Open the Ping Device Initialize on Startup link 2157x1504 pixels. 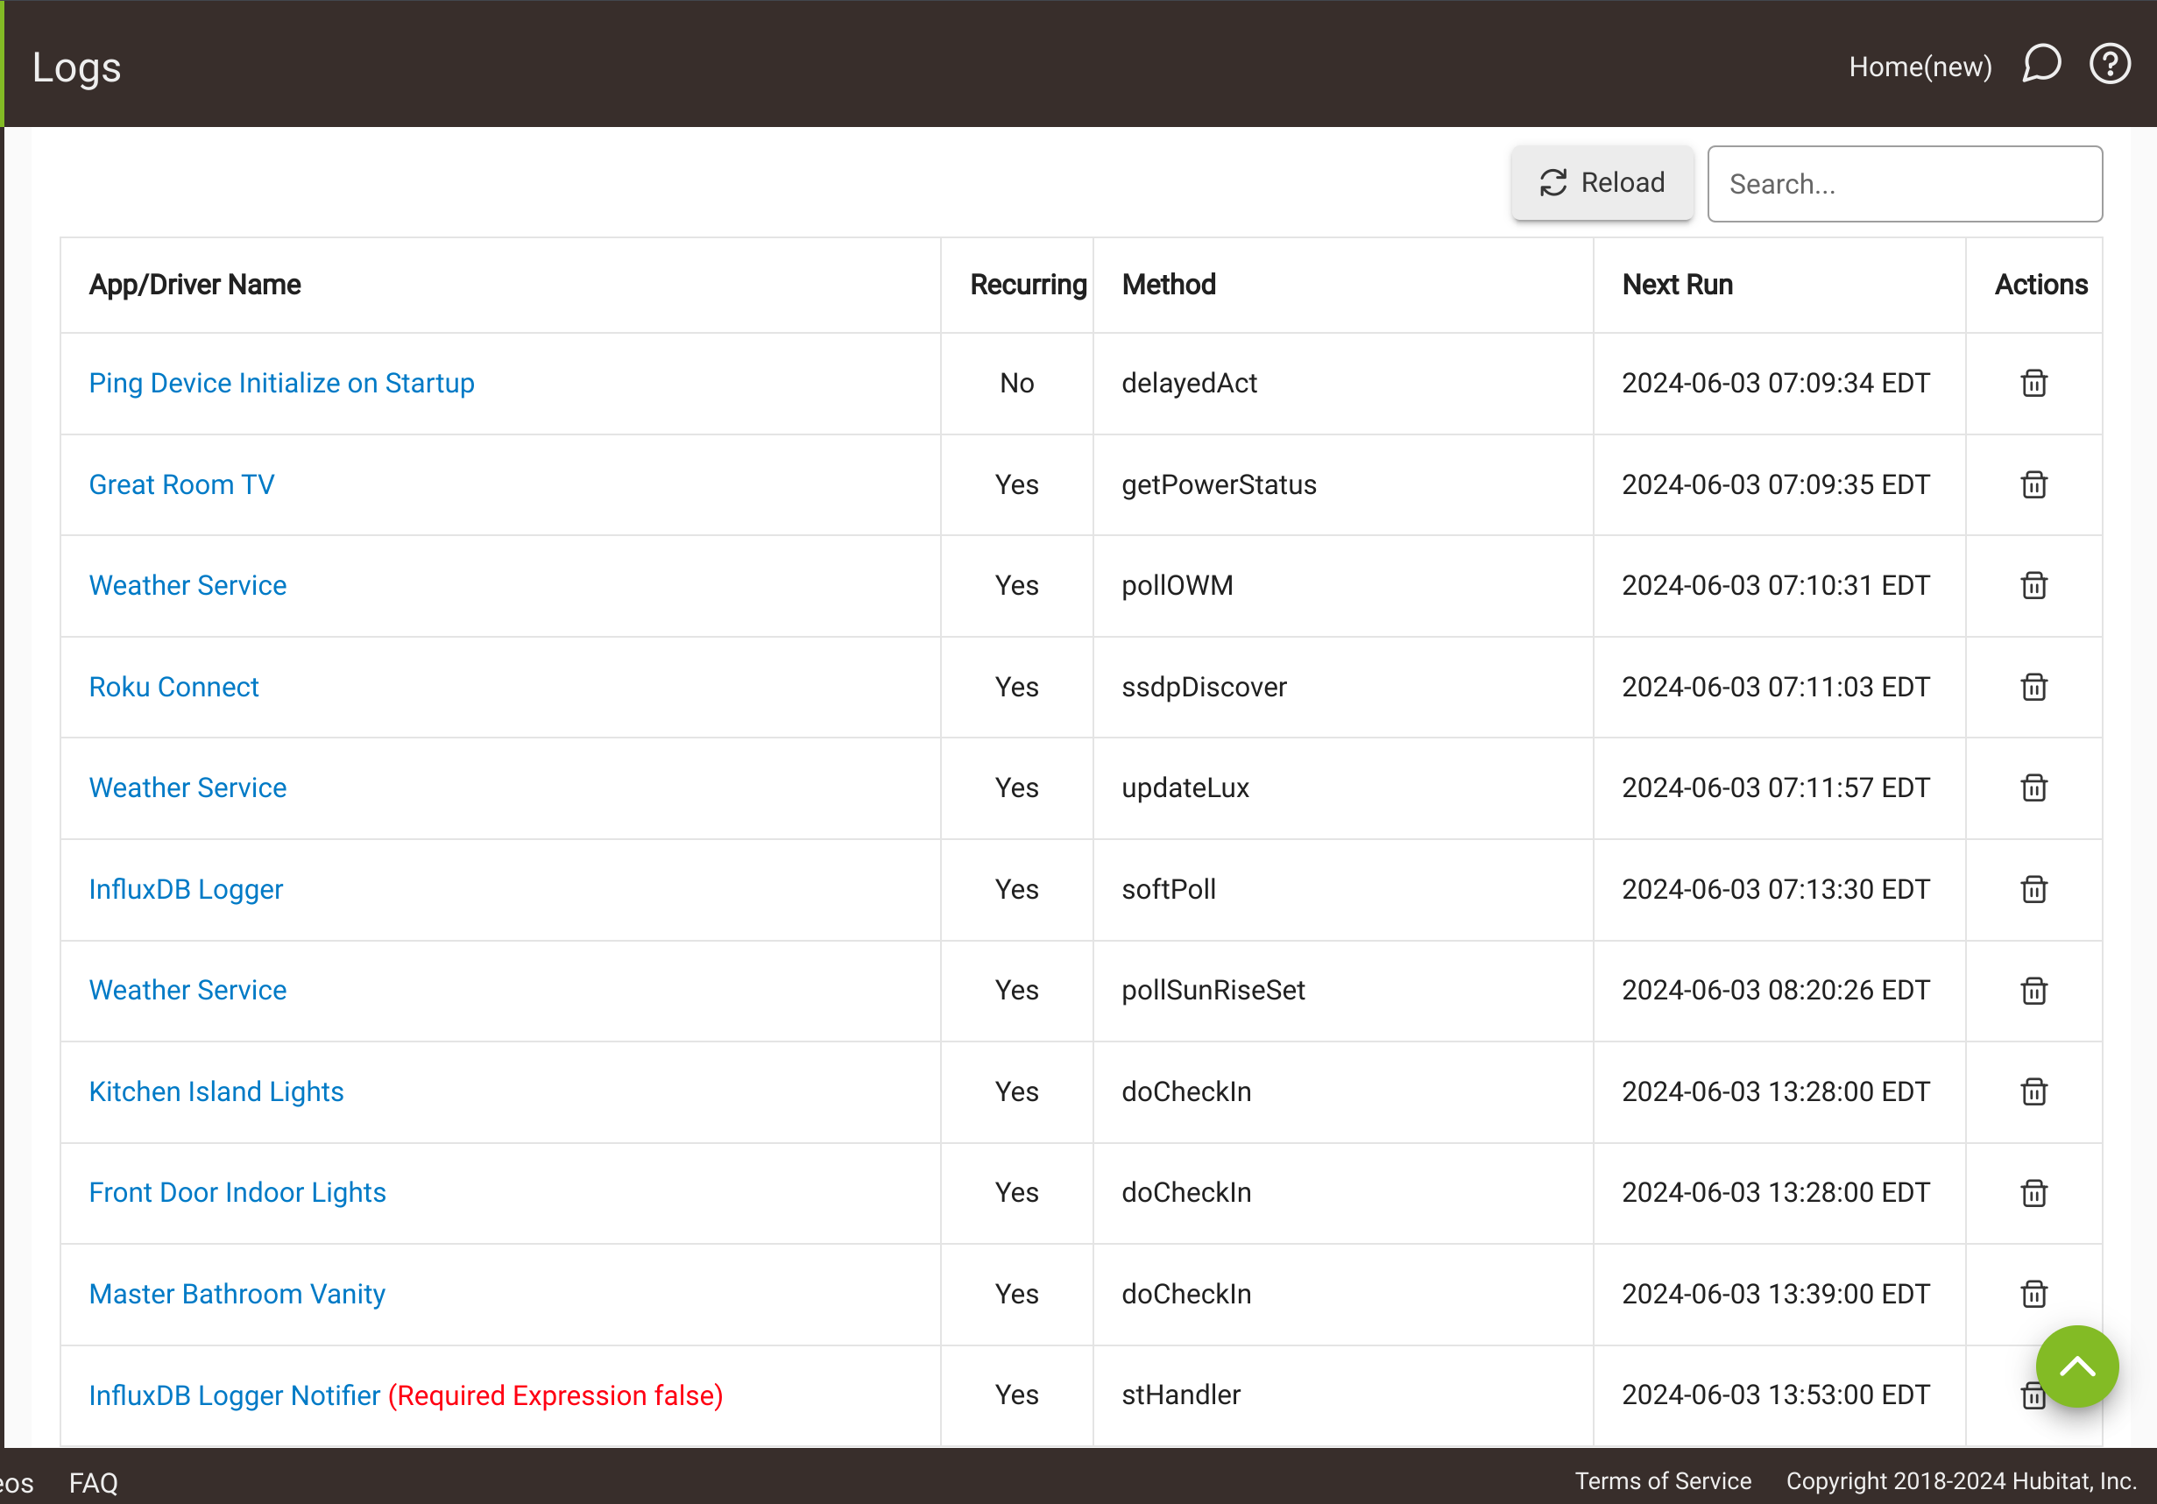(282, 384)
